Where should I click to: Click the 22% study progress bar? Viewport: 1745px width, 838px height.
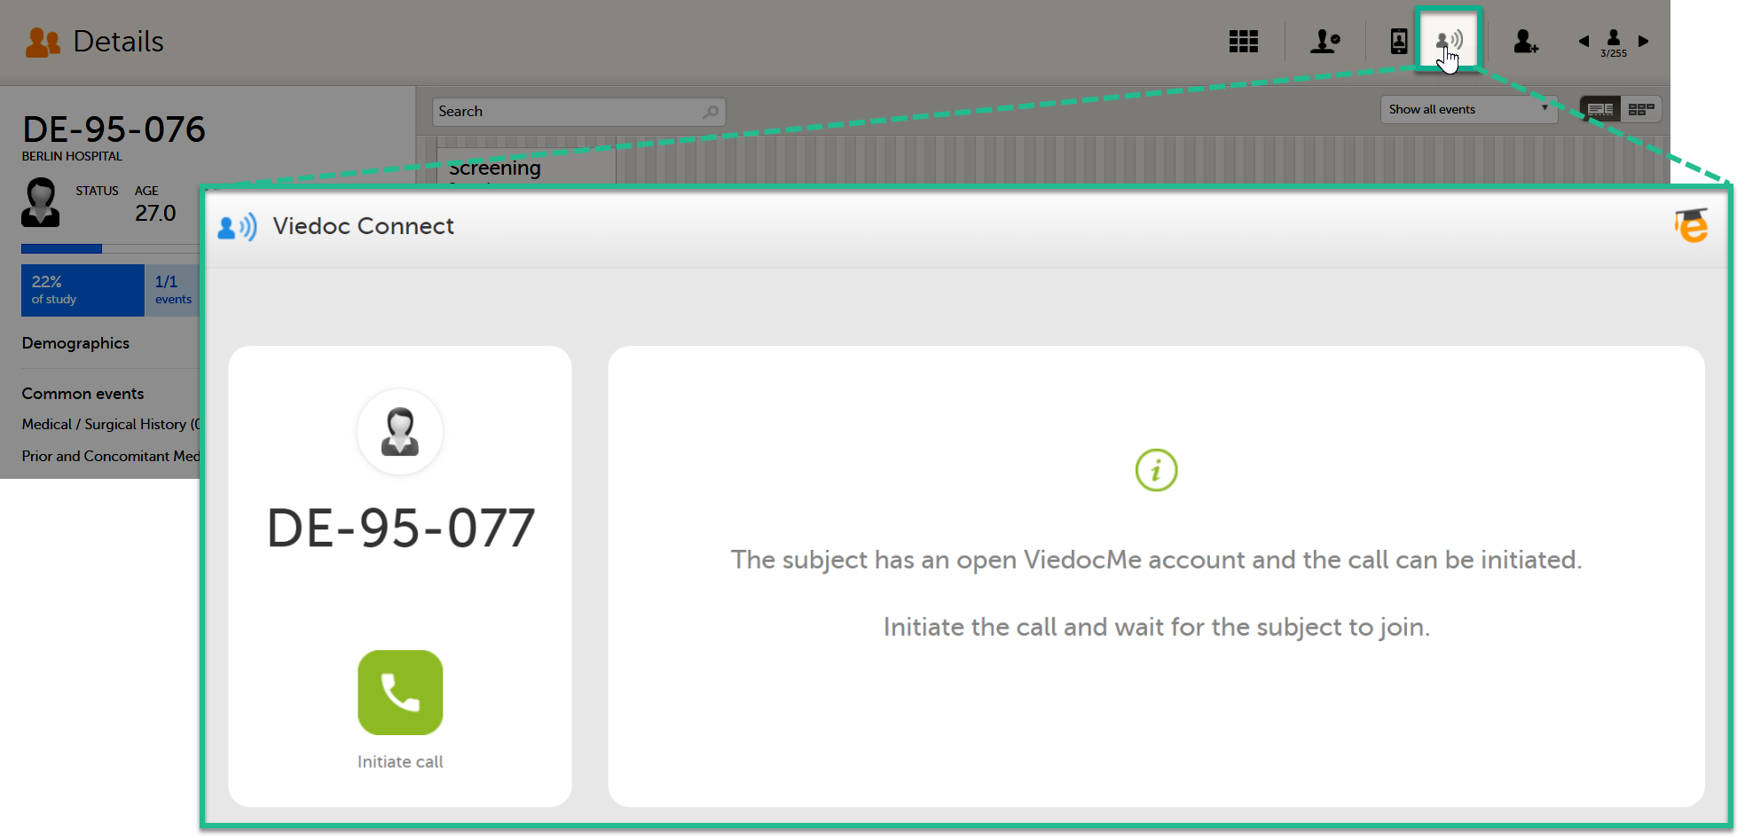[x=83, y=290]
